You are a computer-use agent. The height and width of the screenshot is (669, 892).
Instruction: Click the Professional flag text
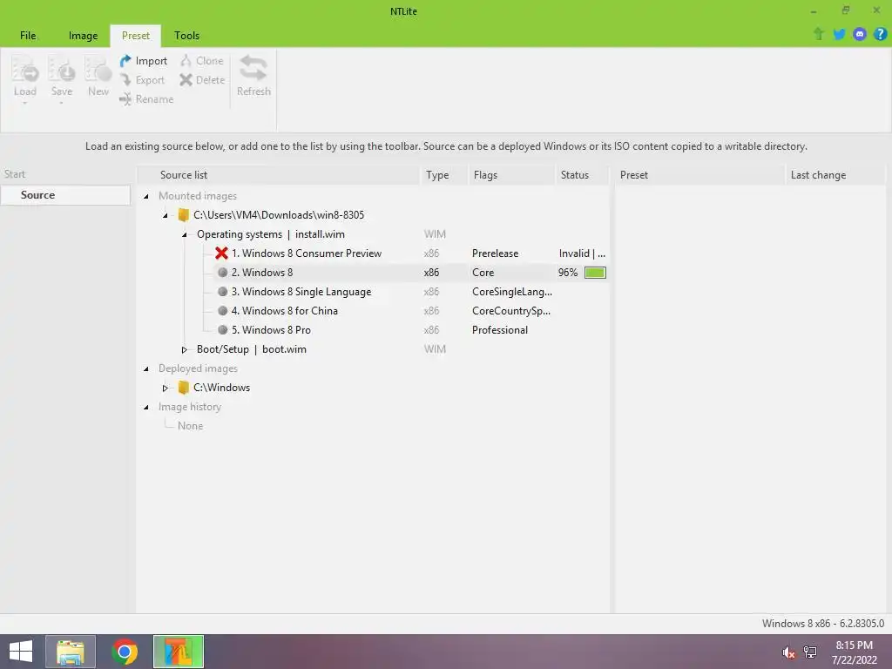(x=499, y=330)
